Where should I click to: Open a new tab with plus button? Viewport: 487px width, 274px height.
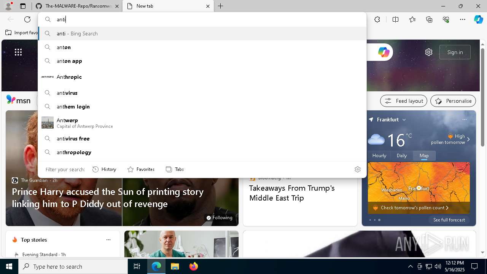click(x=221, y=6)
